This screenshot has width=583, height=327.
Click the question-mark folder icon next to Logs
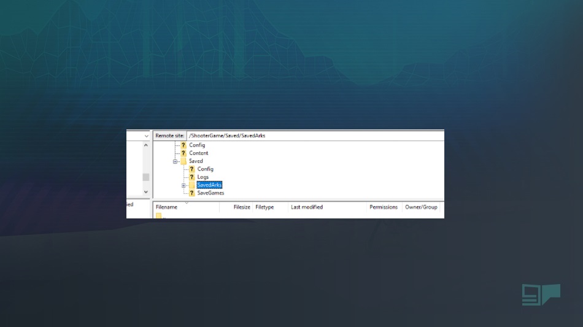191,177
